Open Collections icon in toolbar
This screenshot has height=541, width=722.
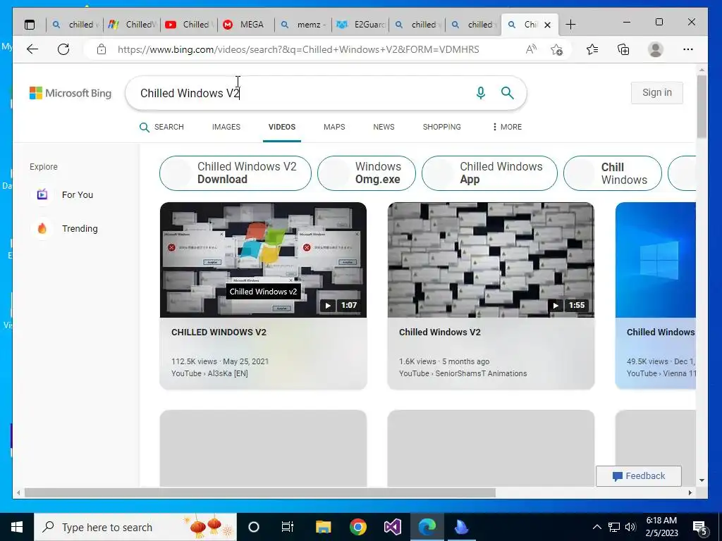pos(623,49)
